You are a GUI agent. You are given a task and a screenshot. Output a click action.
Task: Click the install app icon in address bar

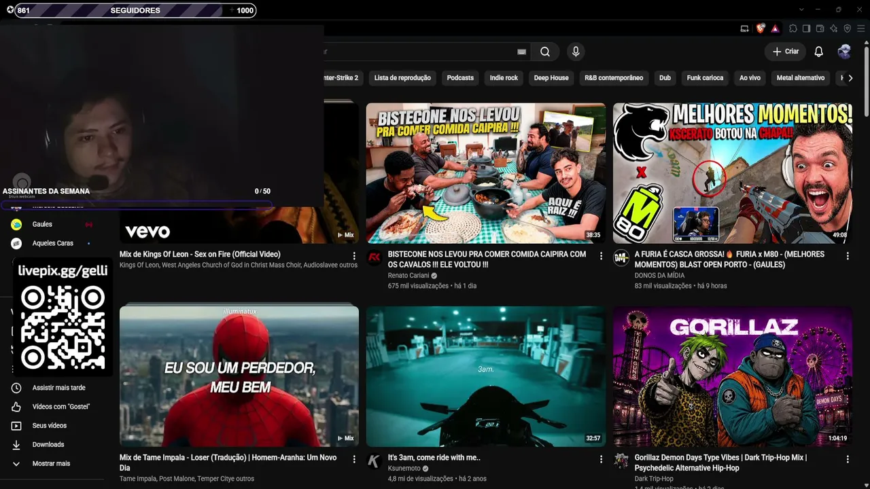[x=744, y=29]
